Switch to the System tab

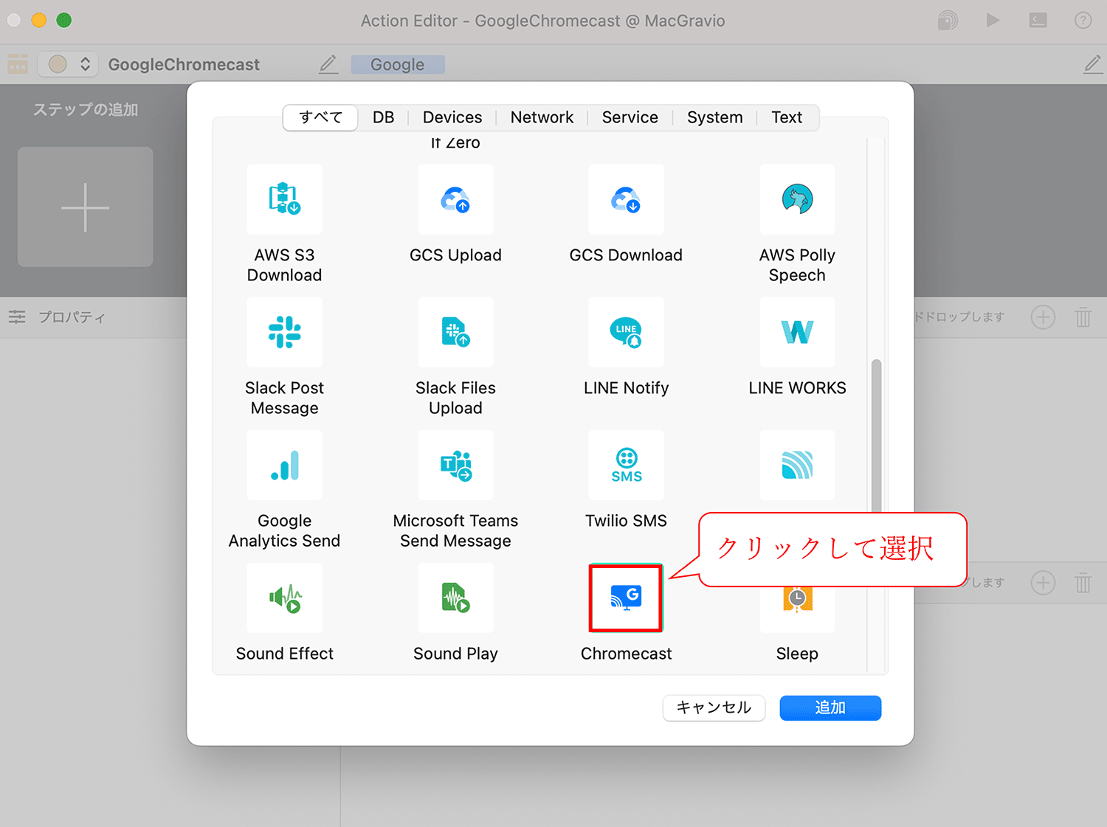pos(714,117)
